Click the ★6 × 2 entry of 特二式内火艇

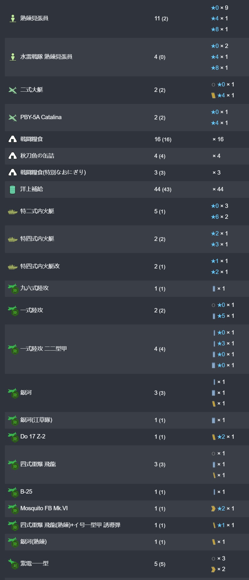[219, 217]
